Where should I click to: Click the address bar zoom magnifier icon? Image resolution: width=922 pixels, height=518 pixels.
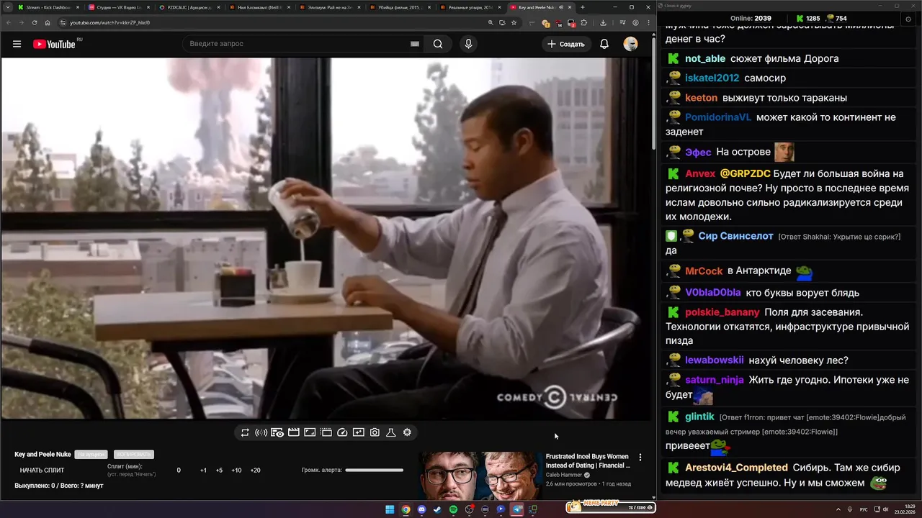tap(491, 22)
